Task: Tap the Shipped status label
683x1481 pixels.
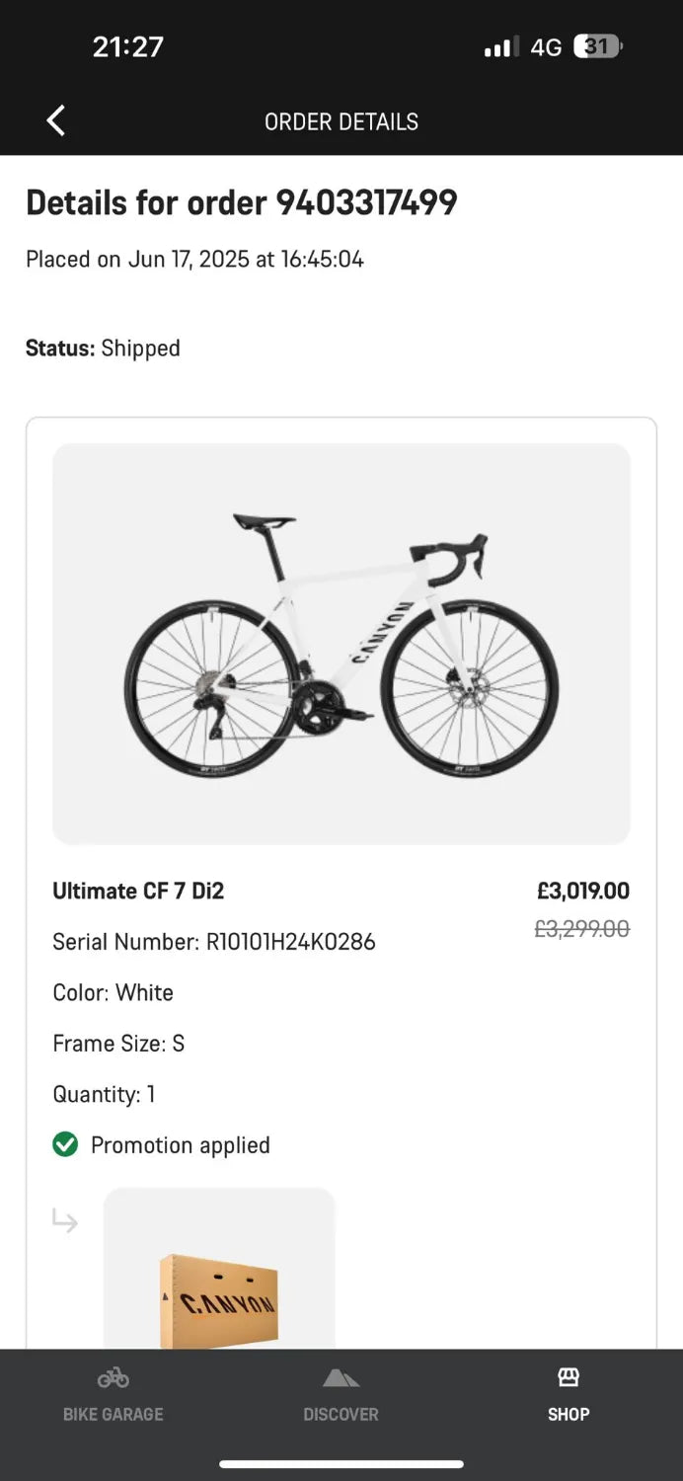Action: tap(141, 348)
